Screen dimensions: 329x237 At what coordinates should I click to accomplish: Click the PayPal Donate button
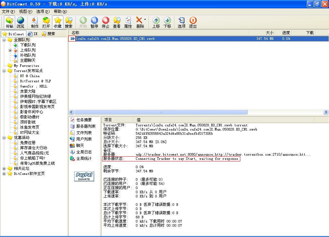[x=84, y=176]
